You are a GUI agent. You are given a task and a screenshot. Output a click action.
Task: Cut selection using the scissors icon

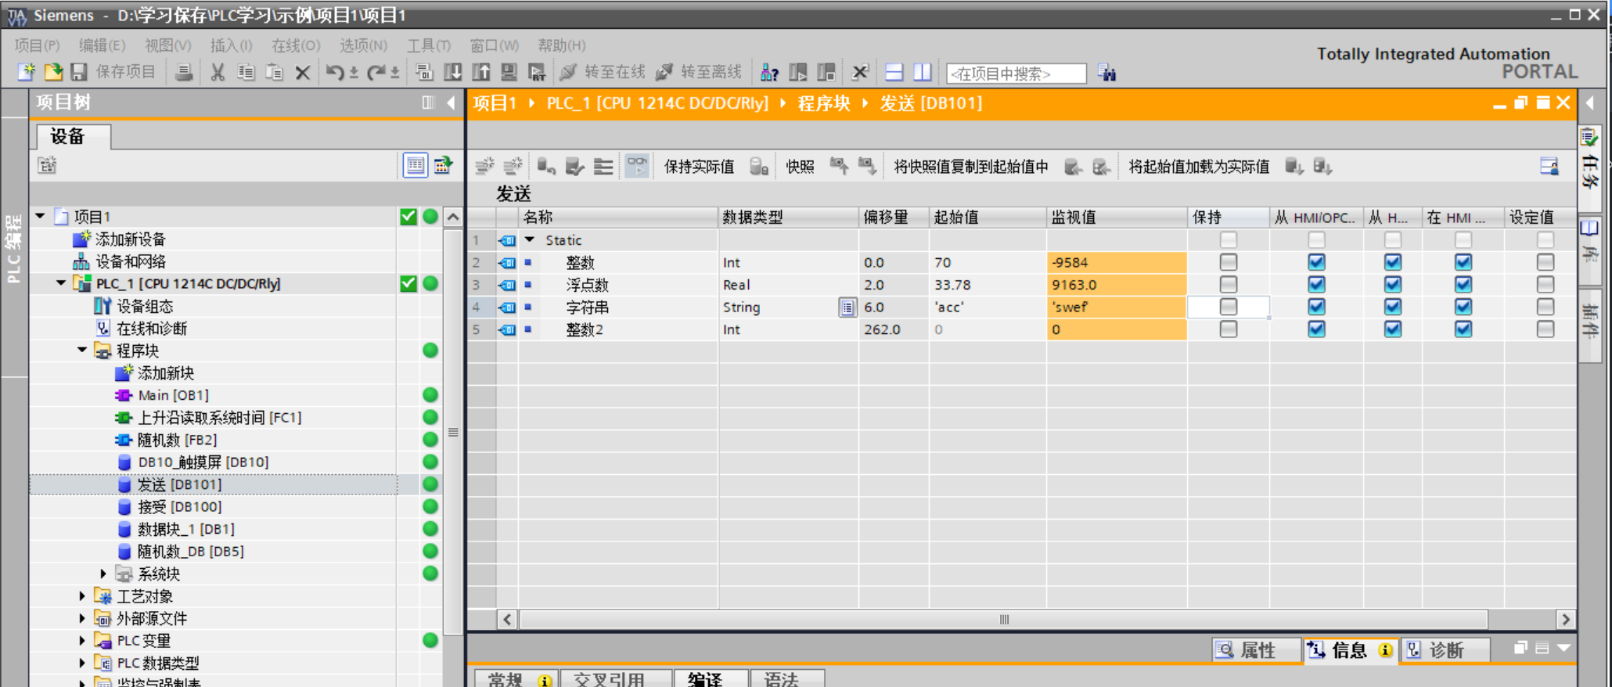[x=218, y=72]
